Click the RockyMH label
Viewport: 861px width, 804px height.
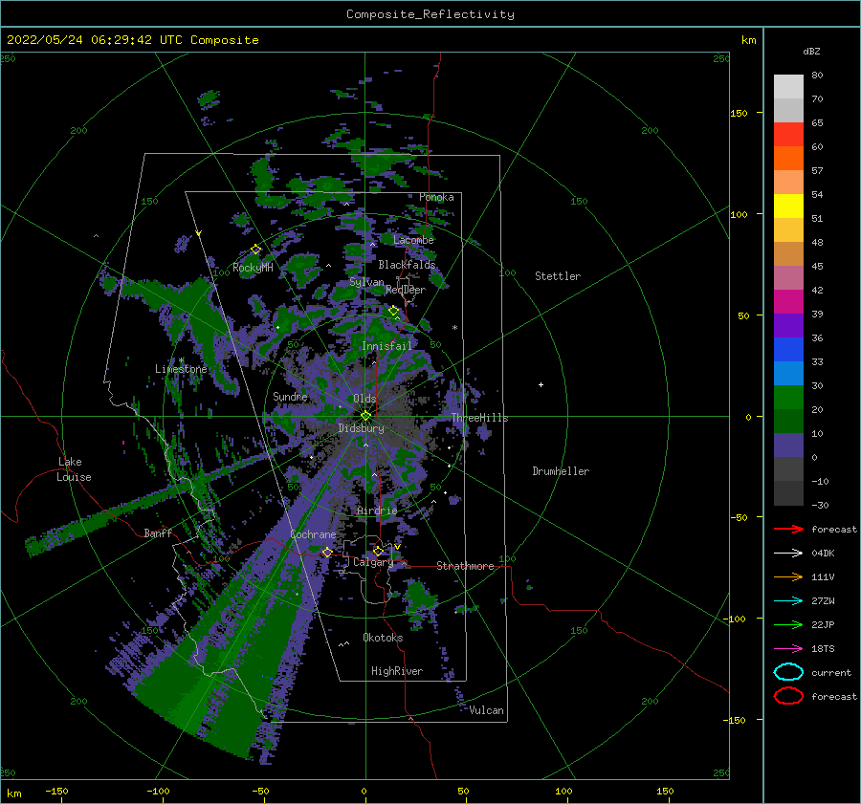[x=253, y=268]
